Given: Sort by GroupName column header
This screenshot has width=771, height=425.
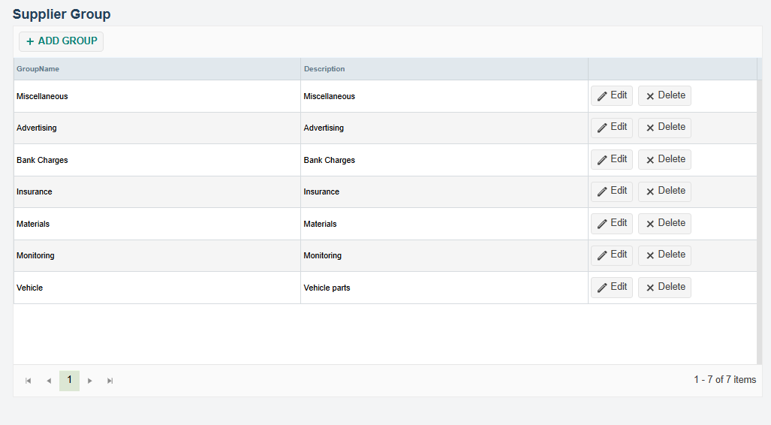Looking at the screenshot, I should (x=38, y=69).
